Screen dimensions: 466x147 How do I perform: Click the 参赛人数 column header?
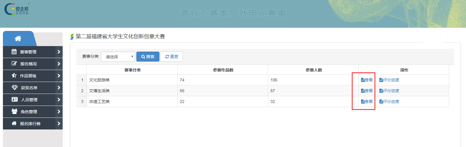[x=314, y=70]
